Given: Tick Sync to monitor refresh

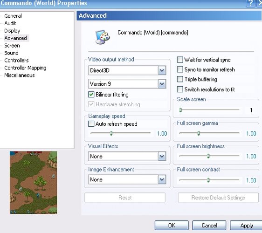Looking at the screenshot, I should (180, 69).
